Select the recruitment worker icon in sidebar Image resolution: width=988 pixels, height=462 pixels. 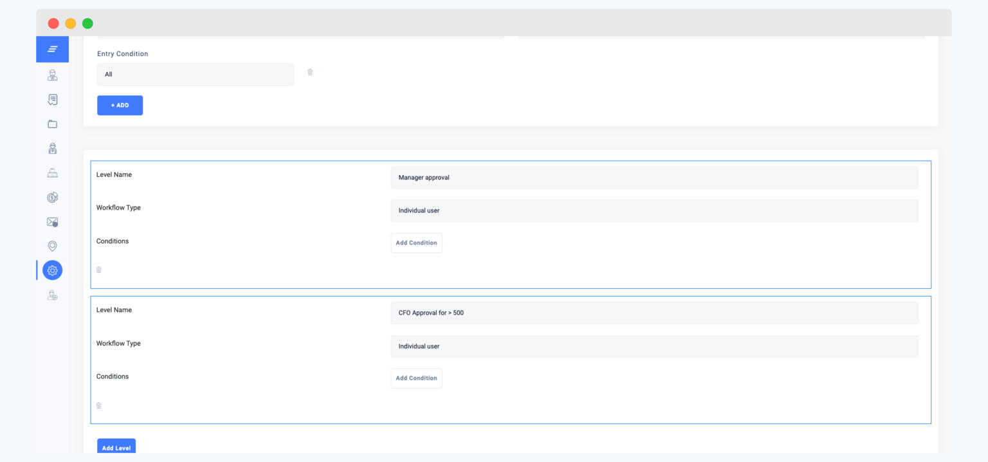52,148
